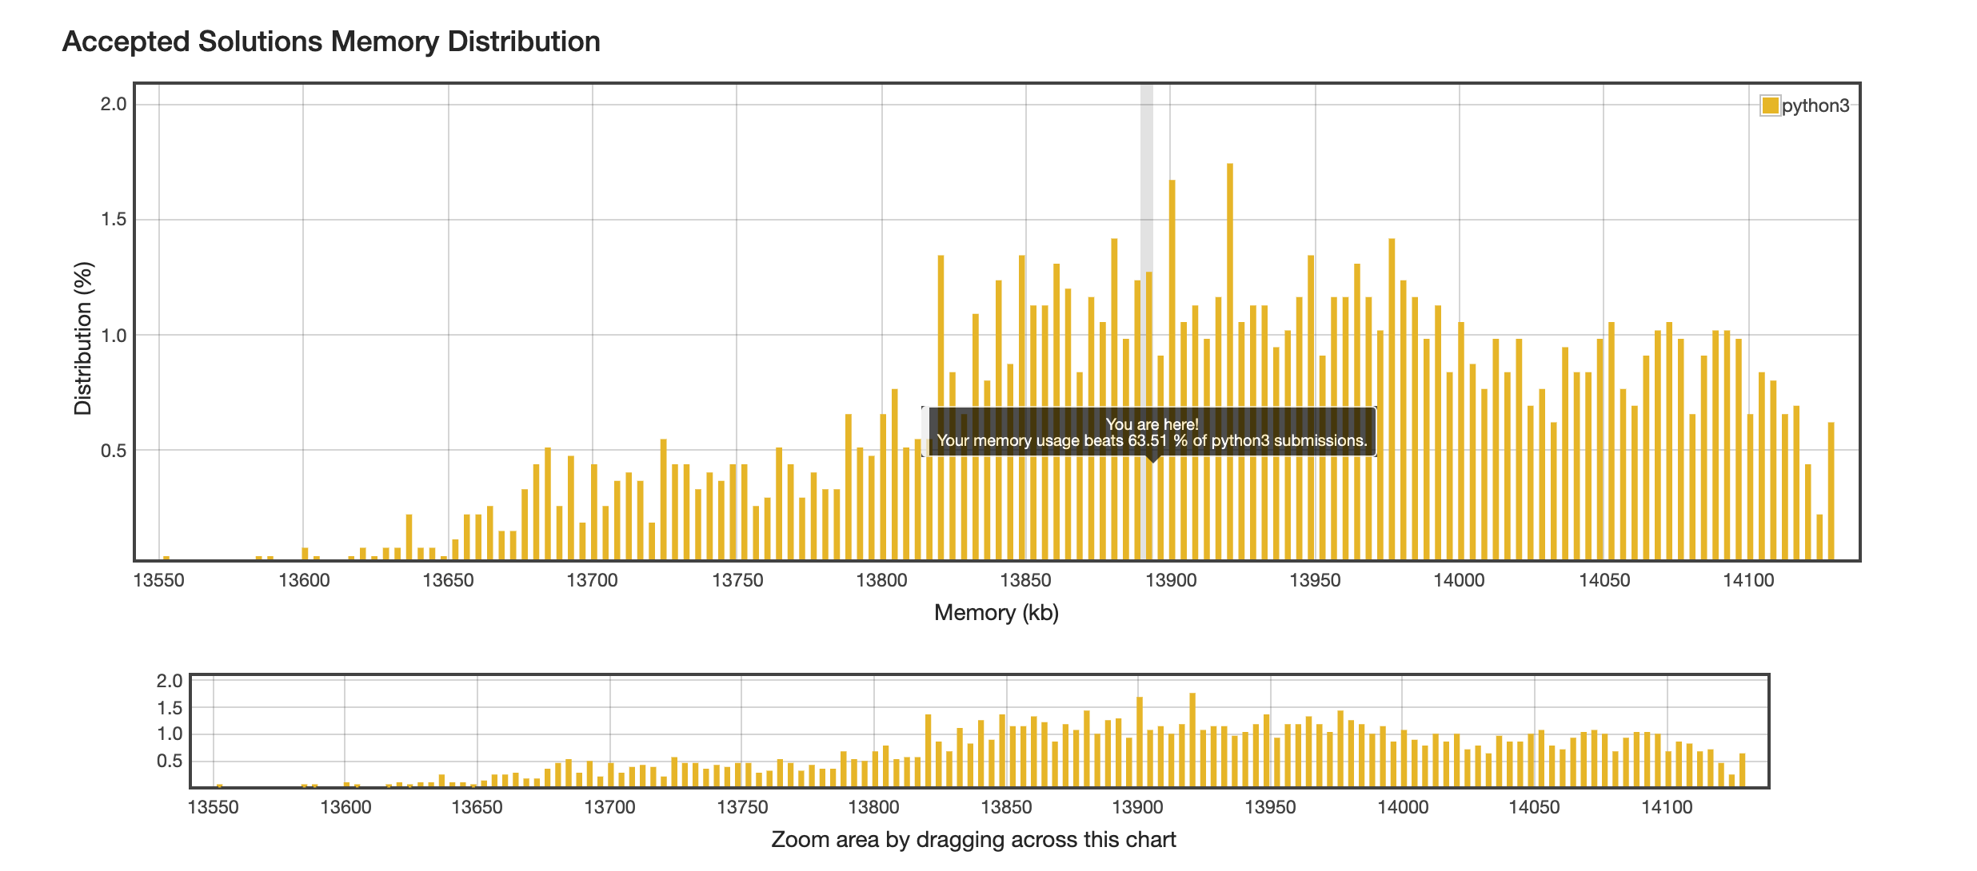
Task: Click the 'Memory (kb)' axis title
Action: point(996,613)
